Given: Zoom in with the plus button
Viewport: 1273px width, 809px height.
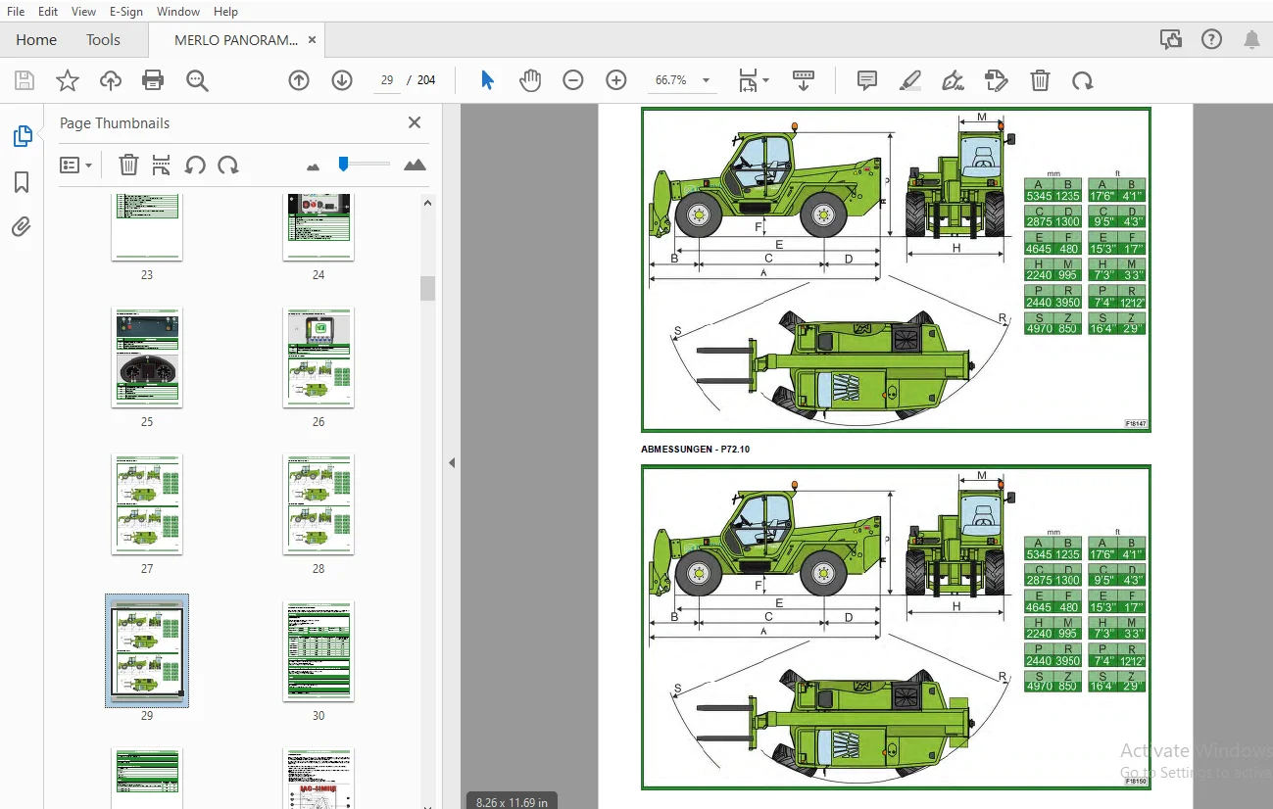Looking at the screenshot, I should tap(616, 80).
